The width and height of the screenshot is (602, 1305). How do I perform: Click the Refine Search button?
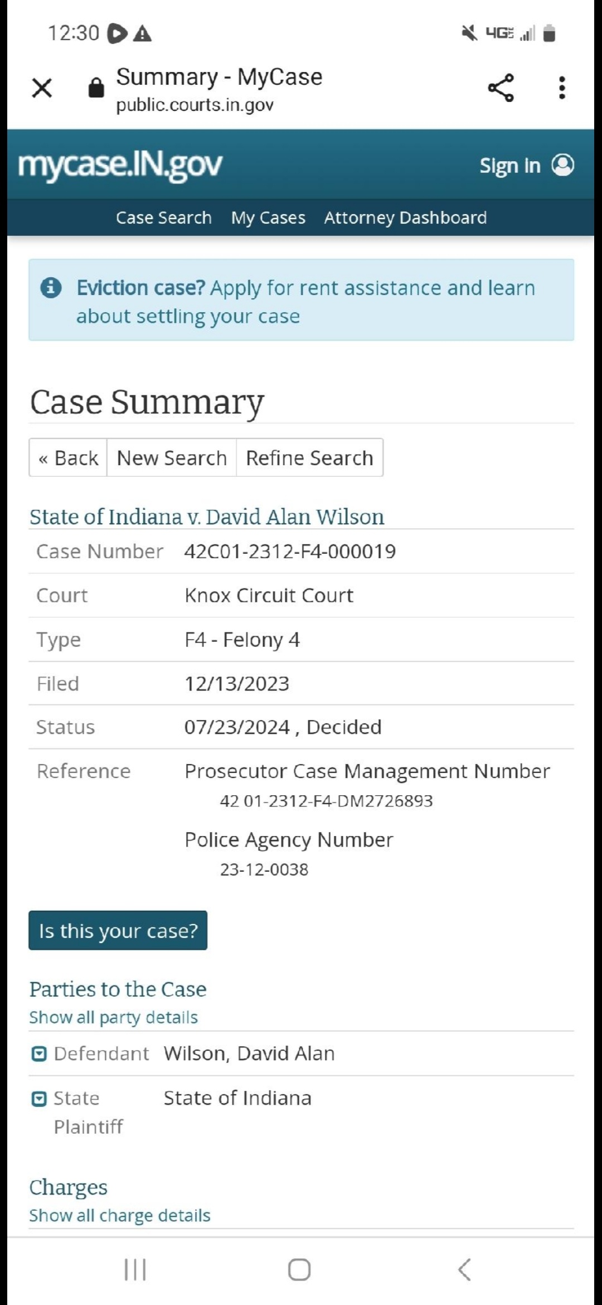tap(309, 458)
